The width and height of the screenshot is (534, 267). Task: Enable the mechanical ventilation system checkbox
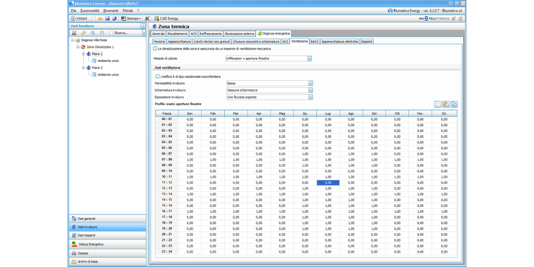(x=155, y=49)
